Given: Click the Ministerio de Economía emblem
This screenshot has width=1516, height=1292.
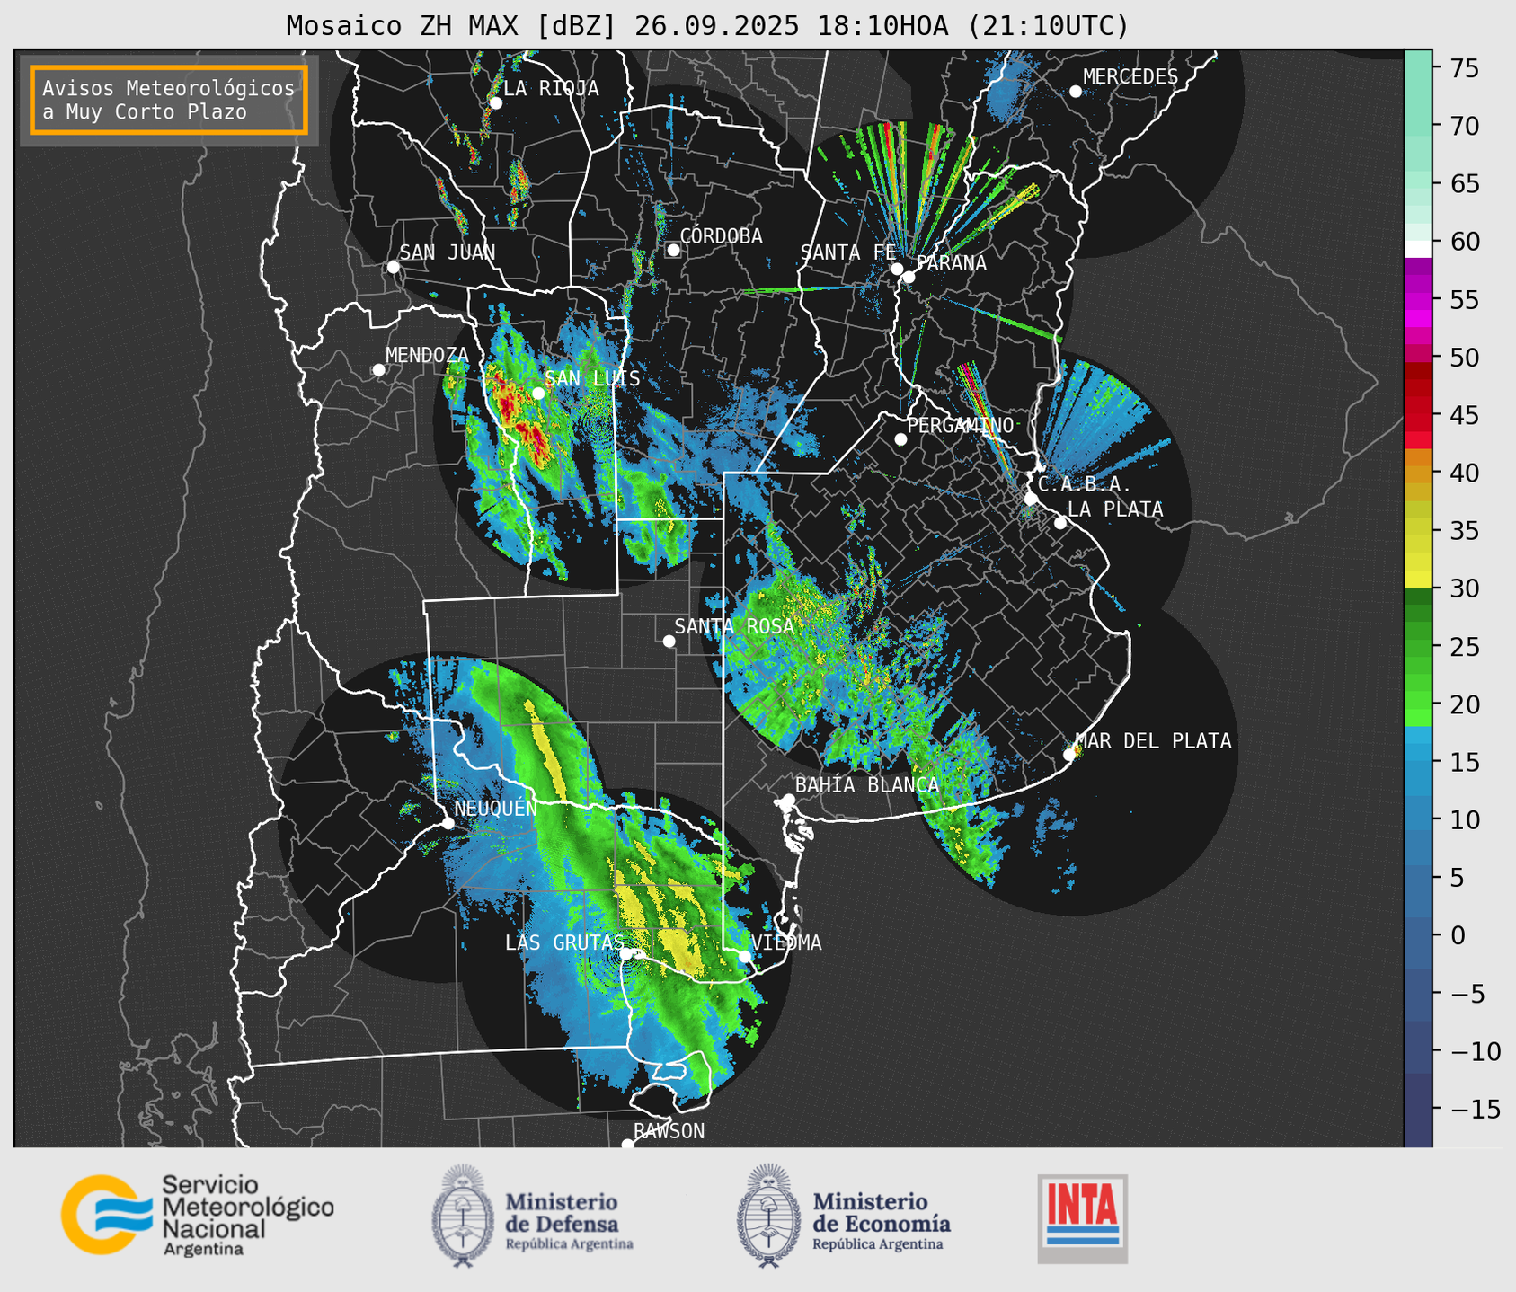Looking at the screenshot, I should tap(767, 1217).
